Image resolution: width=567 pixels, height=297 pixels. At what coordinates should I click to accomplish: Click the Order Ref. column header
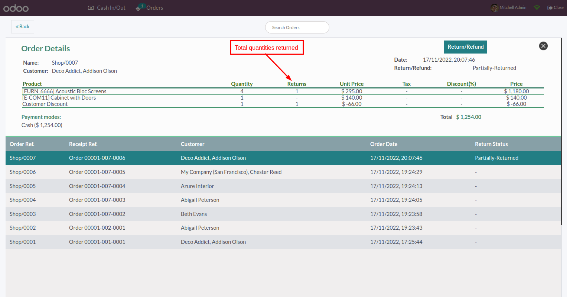pos(22,144)
